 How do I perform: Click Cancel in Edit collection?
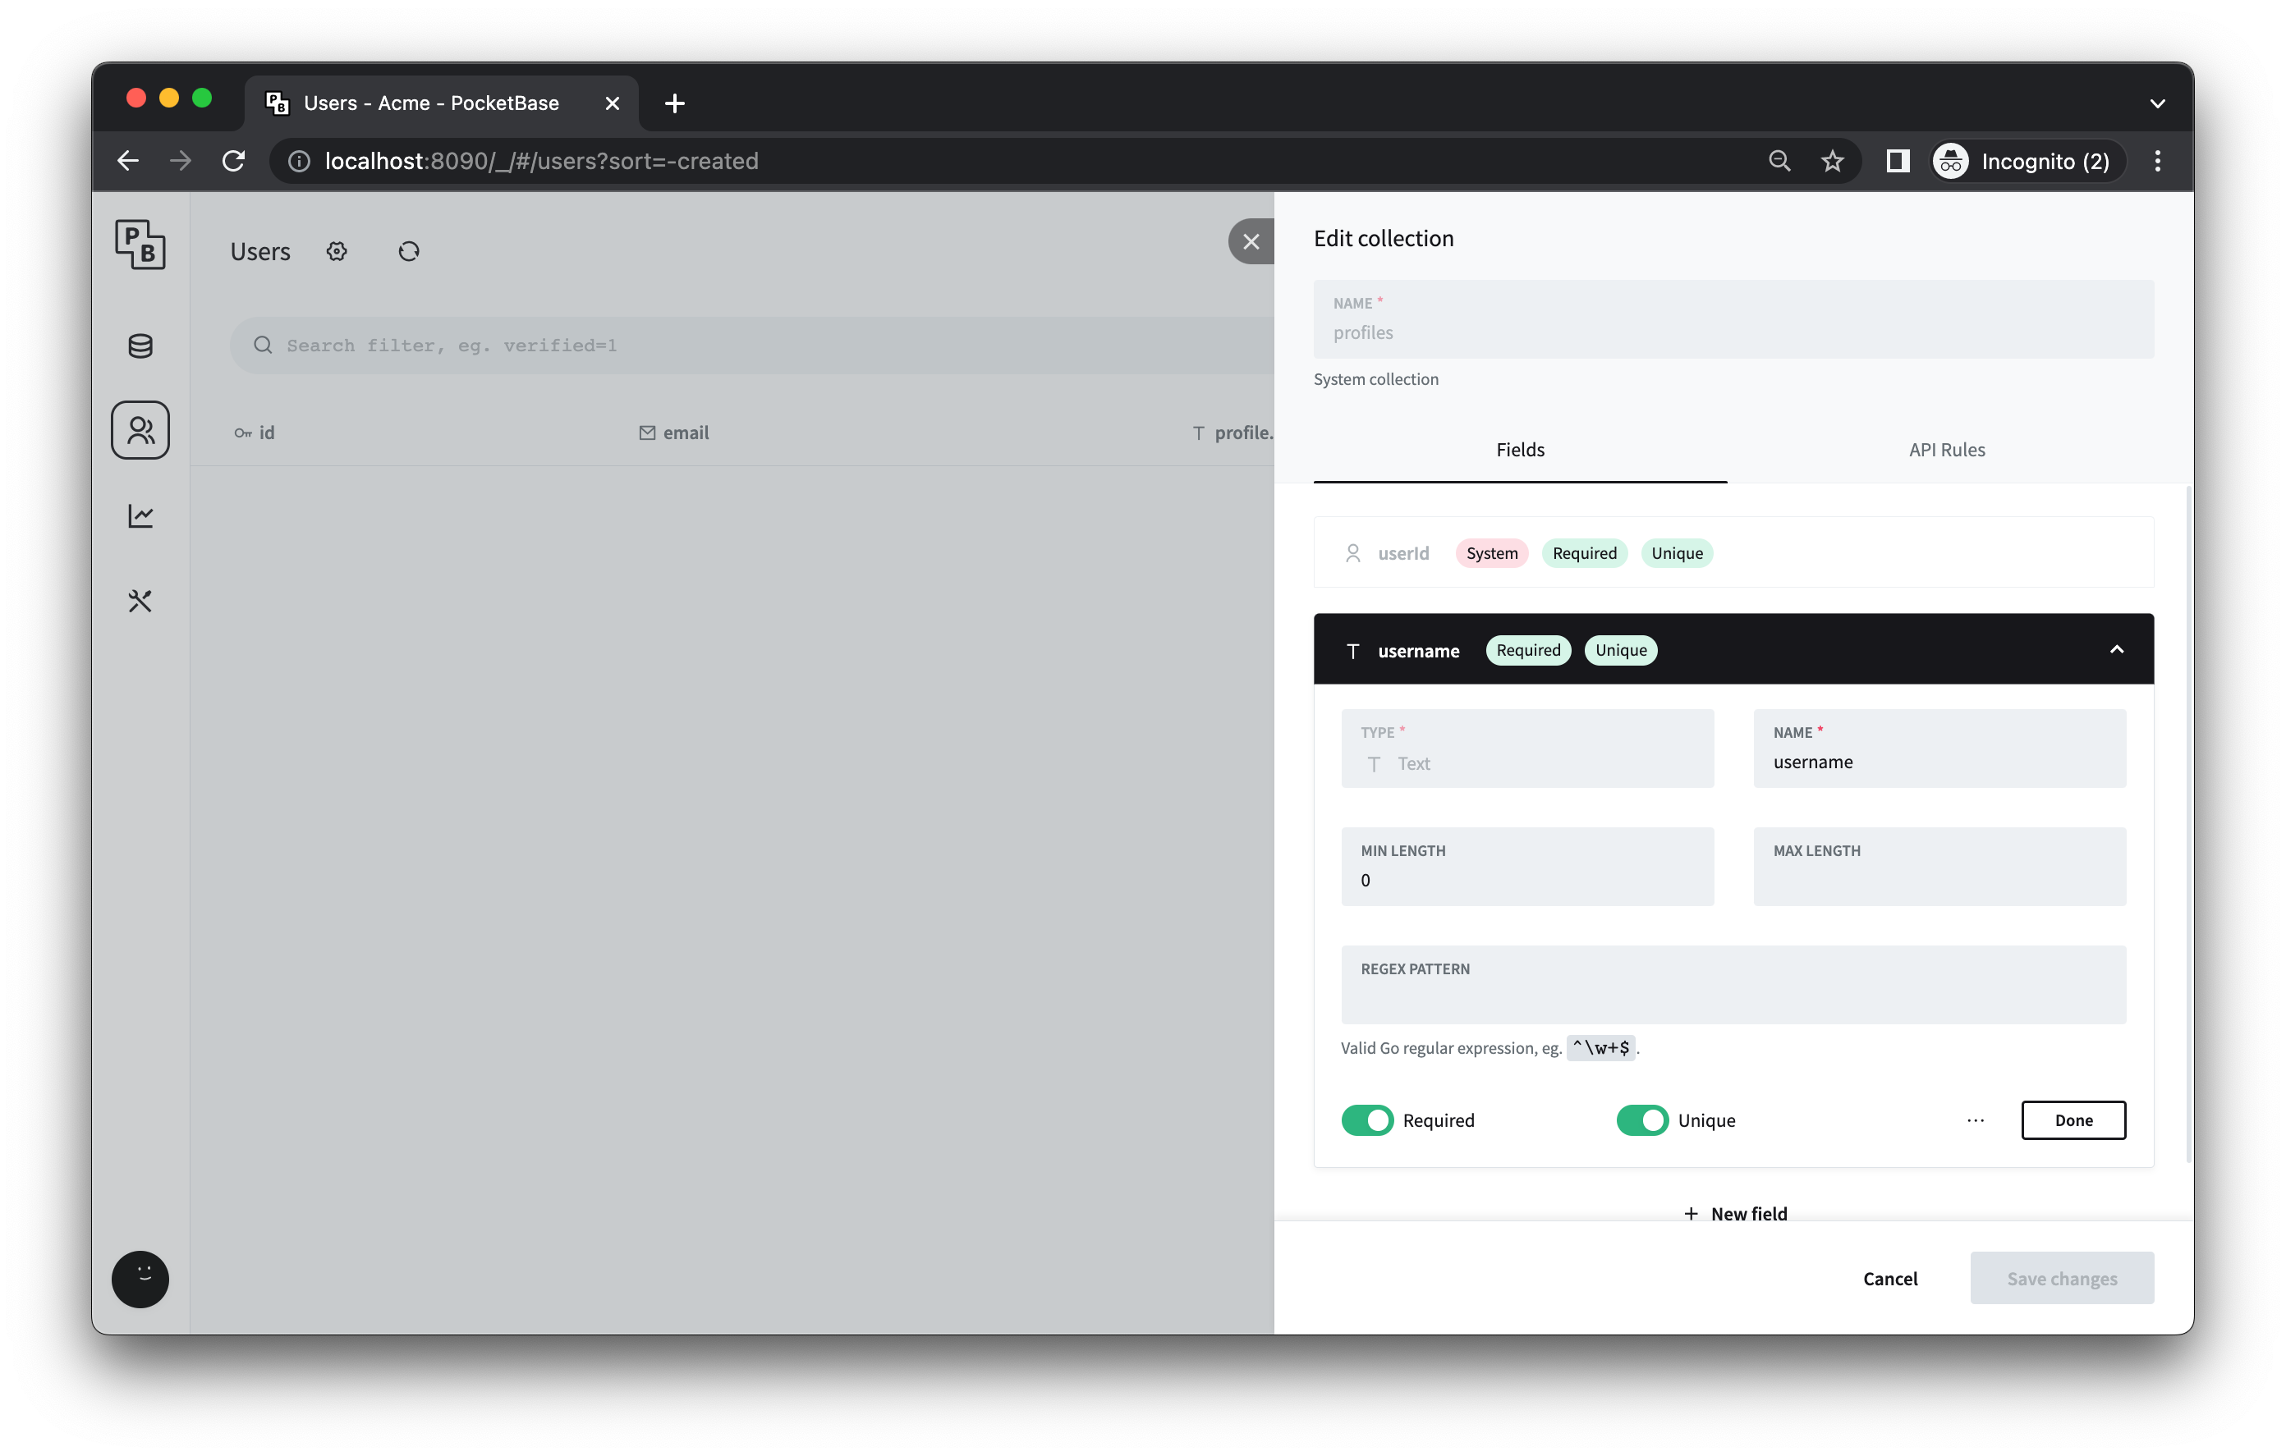(1890, 1279)
